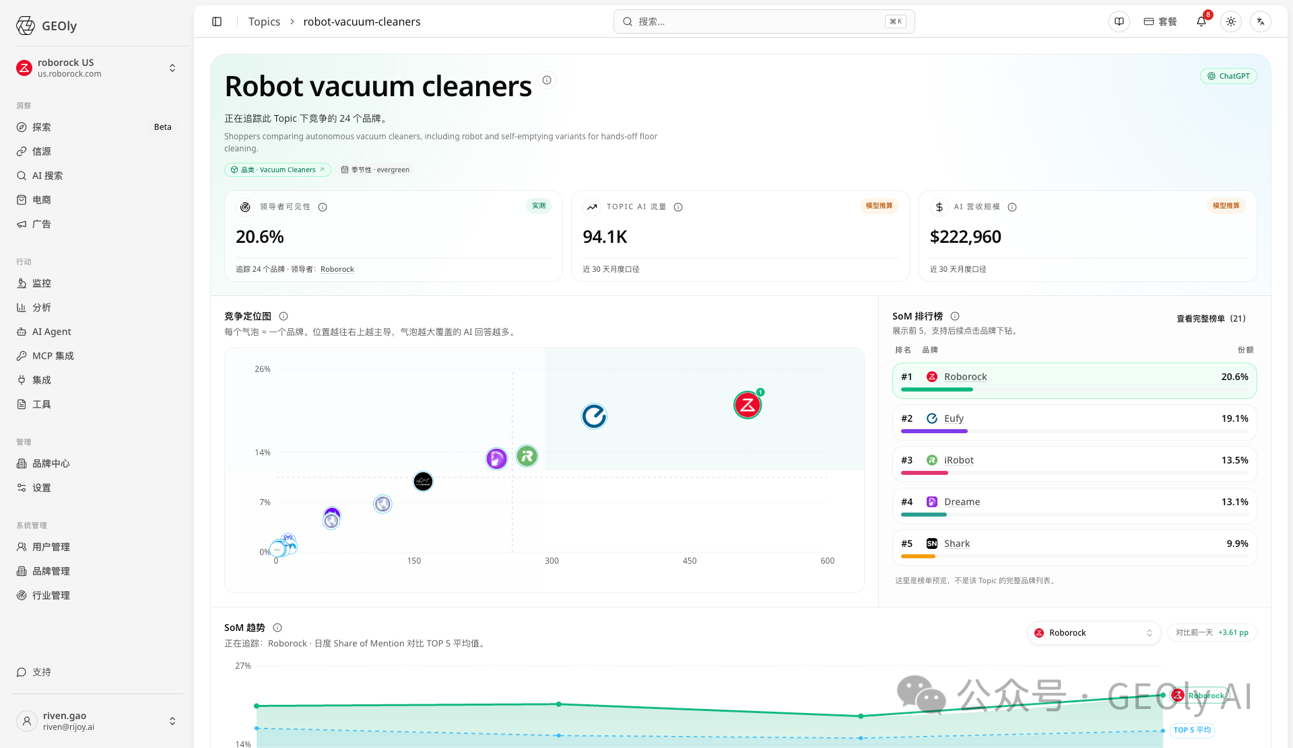Open #2 Eufy ranking row

(x=1074, y=422)
